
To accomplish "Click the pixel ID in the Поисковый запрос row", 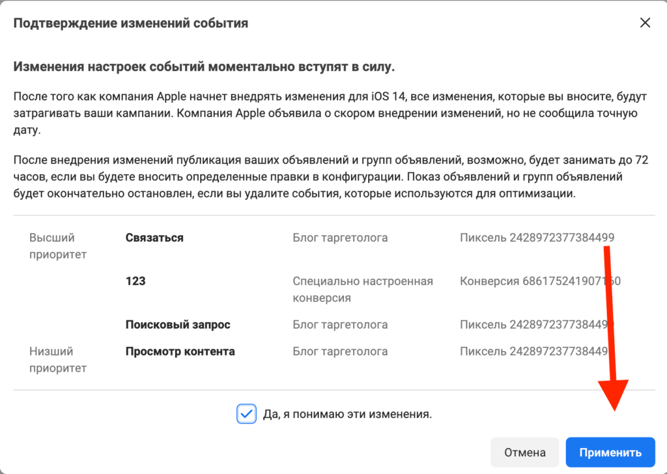I will click(536, 324).
